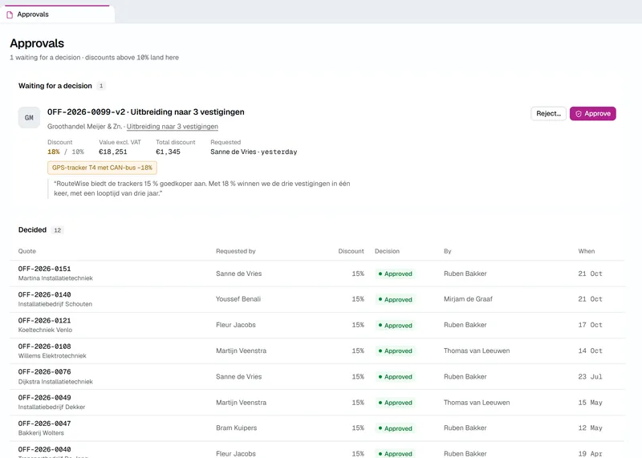Viewport: 642px width, 458px height.
Task: Click the OFF-2026-0099-v2 quote title
Action: tap(146, 112)
